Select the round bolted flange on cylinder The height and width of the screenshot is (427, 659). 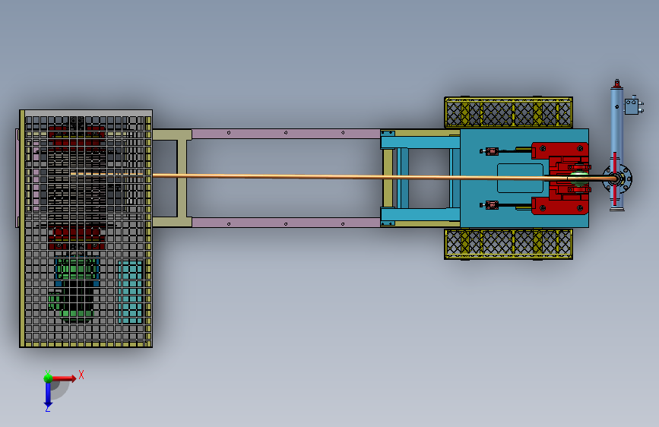[x=617, y=179]
